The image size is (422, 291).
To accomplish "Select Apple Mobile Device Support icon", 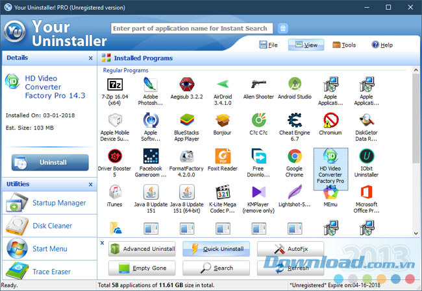I will tap(115, 121).
